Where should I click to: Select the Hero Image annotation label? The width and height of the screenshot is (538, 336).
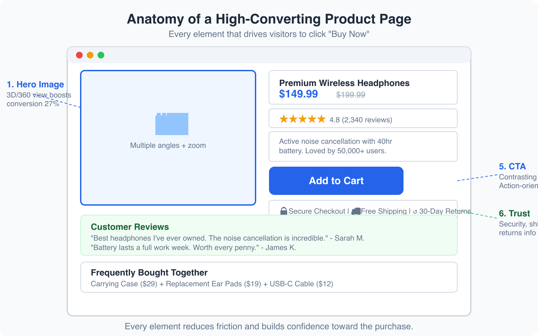[x=35, y=84]
